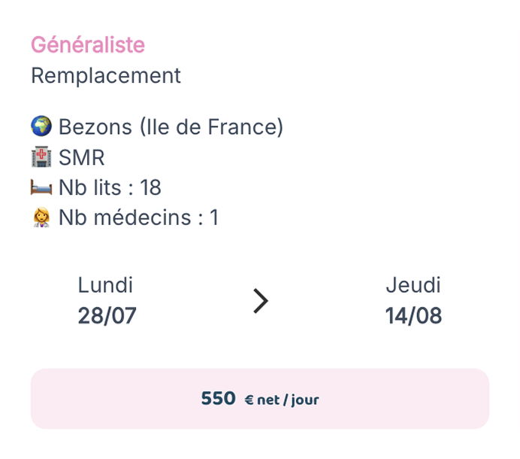This screenshot has height=459, width=520.
Task: Click the doctor count number 1
Action: pyautogui.click(x=214, y=217)
